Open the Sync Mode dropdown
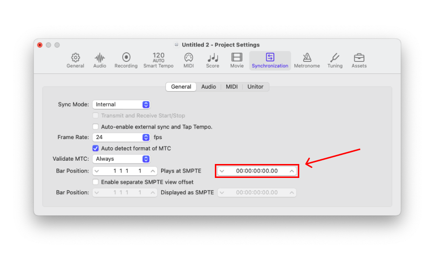This screenshot has height=270, width=435. 121,105
